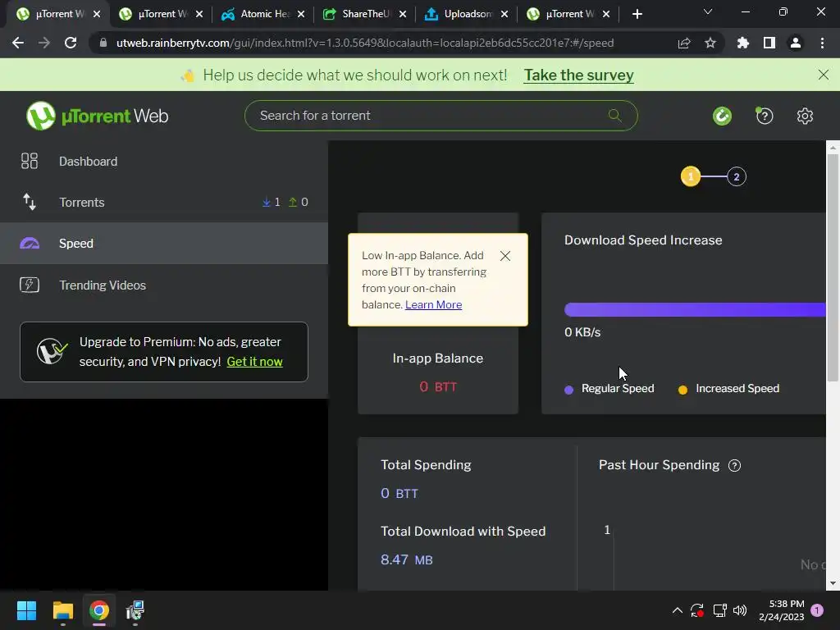Screen dimensions: 840x630
Task: Reload the page
Action: pos(71,43)
